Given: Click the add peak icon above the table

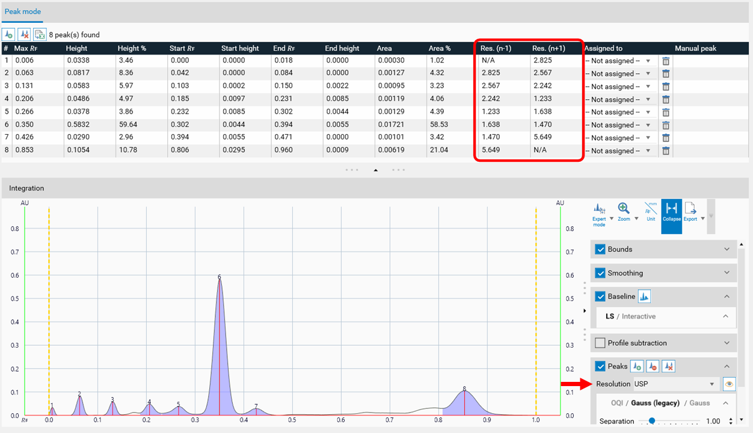Looking at the screenshot, I should click(x=9, y=35).
